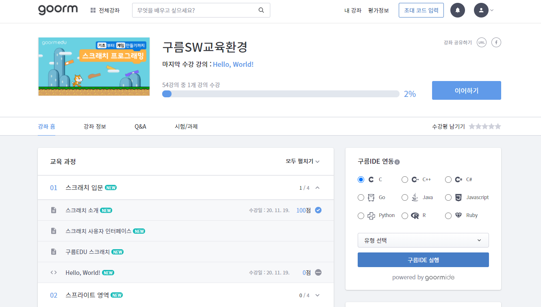Image resolution: width=541 pixels, height=307 pixels.
Task: Click the fifth rating star
Action: point(498,127)
